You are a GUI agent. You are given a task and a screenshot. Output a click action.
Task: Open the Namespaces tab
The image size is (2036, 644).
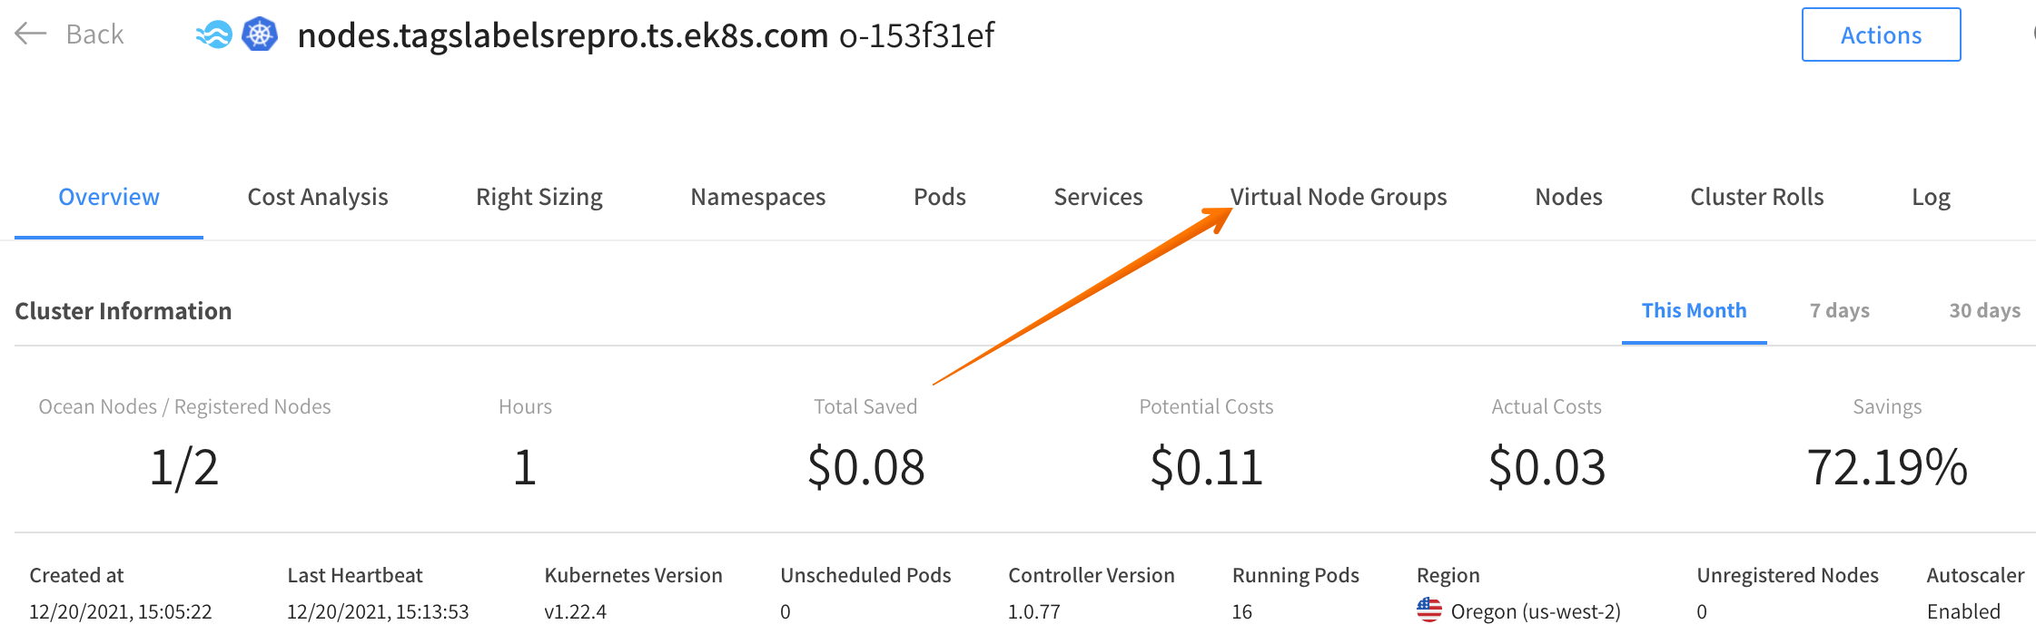758,197
